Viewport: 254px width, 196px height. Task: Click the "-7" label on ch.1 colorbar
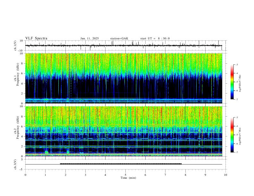click(x=236, y=99)
